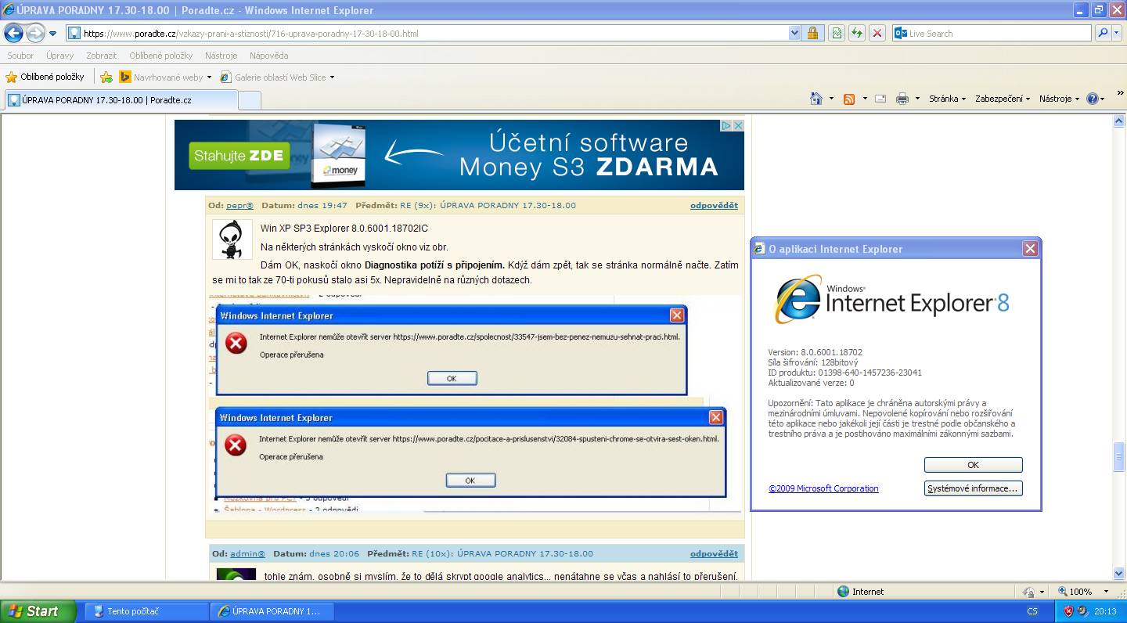Click the Internet zone globe icon
Image resolution: width=1127 pixels, height=623 pixels.
click(842, 592)
